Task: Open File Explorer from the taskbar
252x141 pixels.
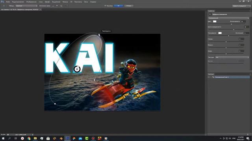Action: pyautogui.click(x=35, y=138)
